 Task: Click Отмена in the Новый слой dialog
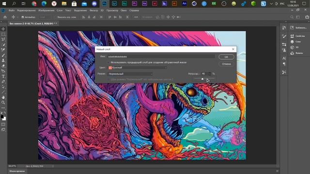[226, 64]
